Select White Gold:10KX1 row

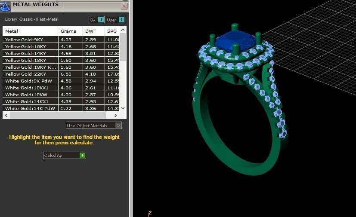[61, 88]
